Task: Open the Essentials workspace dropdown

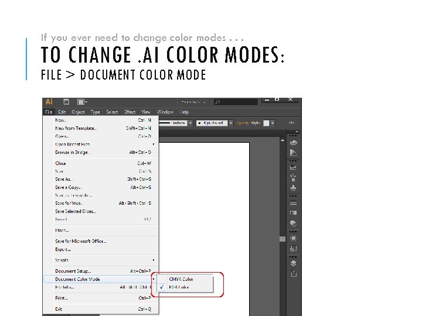Action: pos(193,102)
